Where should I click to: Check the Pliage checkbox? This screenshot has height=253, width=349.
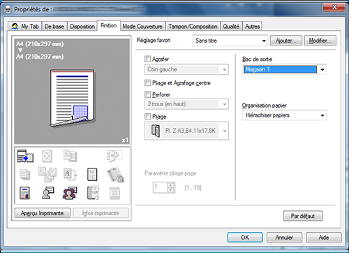147,116
